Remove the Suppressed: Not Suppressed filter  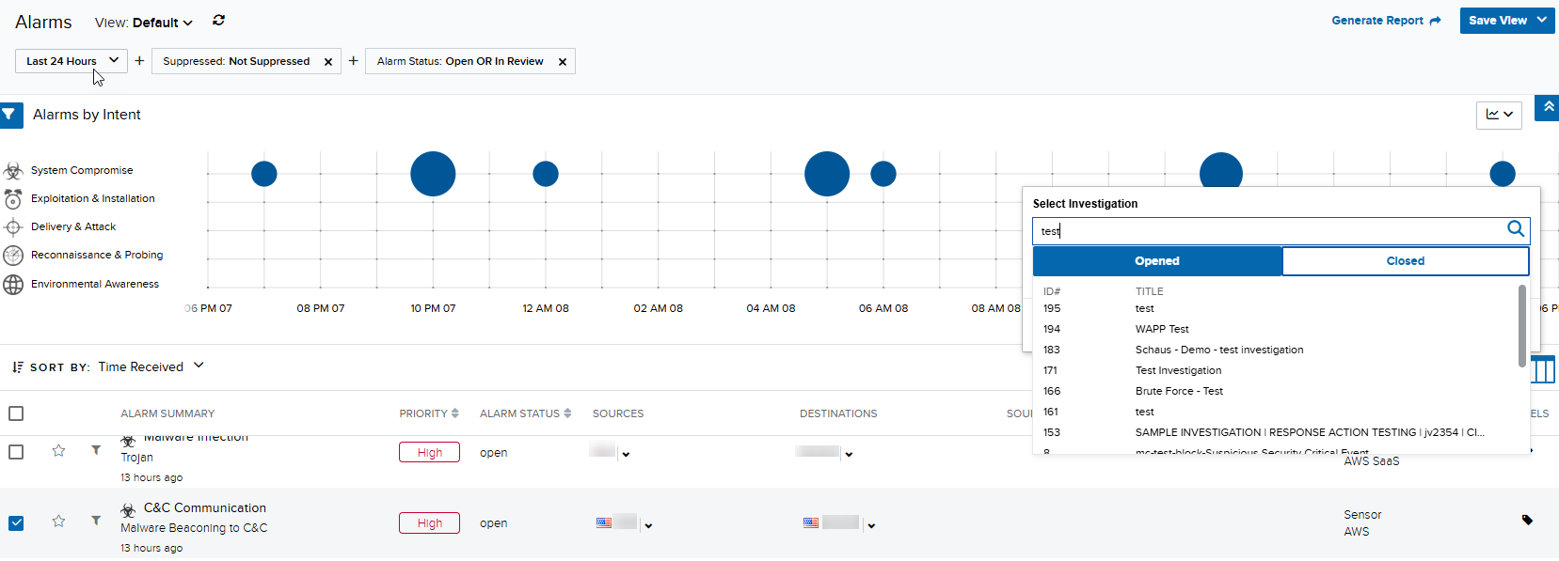tap(328, 62)
